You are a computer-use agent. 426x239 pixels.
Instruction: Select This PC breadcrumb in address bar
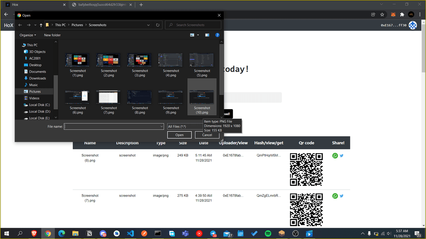(x=60, y=25)
